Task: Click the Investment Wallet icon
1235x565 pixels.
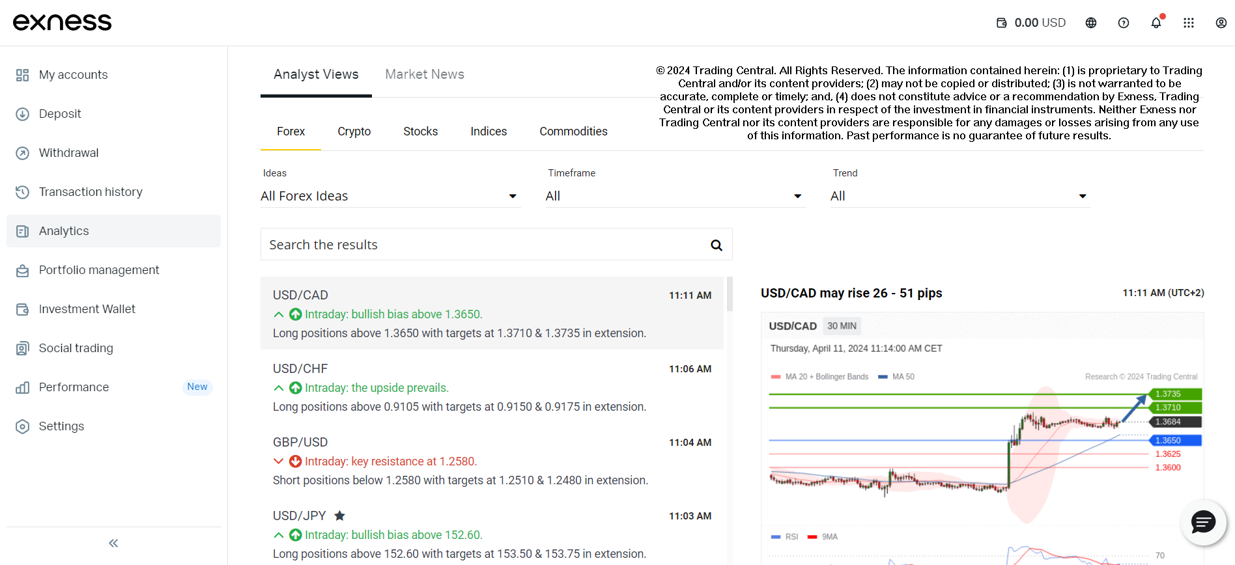Action: [23, 309]
